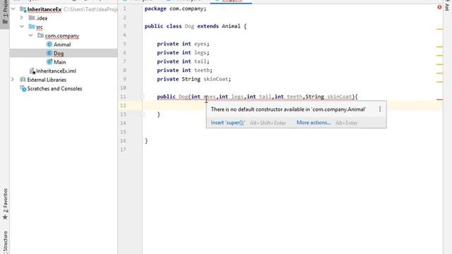Click the InheritanceEx.iml file icon
Viewport: 452px width, 254px height.
point(32,71)
